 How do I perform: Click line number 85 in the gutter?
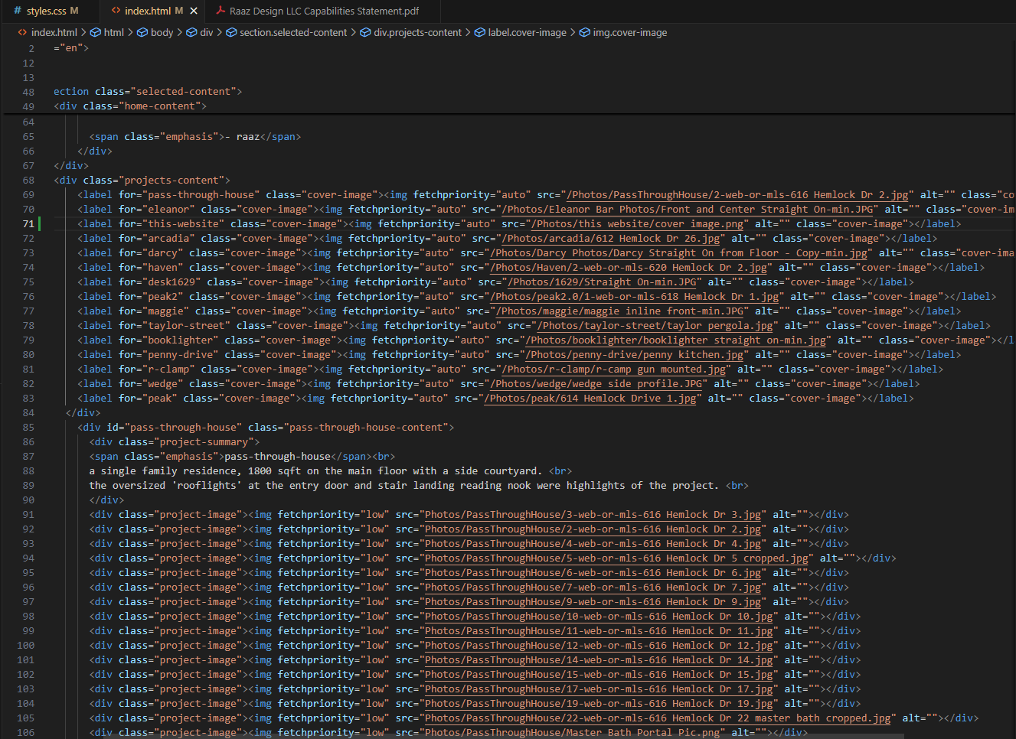pyautogui.click(x=28, y=428)
